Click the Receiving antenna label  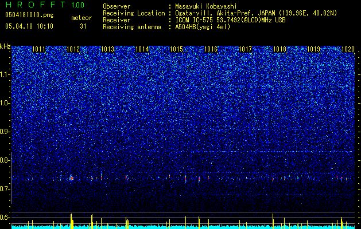pos(132,27)
